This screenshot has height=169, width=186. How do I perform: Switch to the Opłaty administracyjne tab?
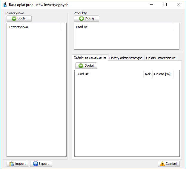(126, 58)
